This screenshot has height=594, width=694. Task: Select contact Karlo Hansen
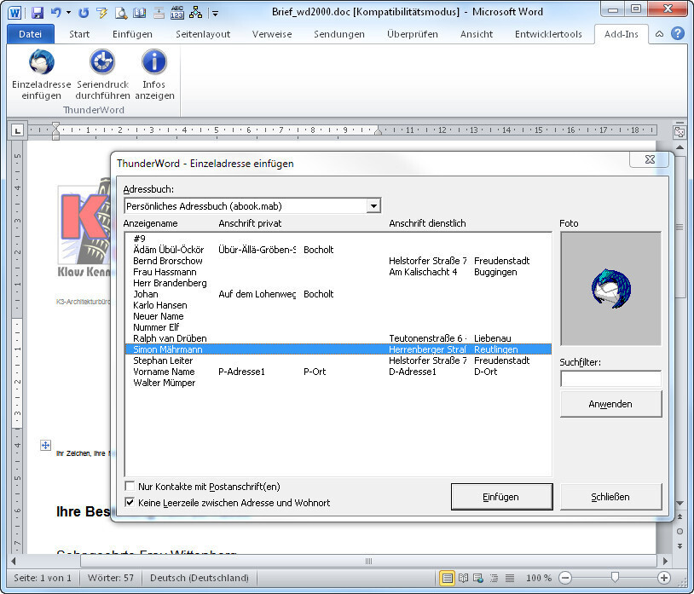(x=338, y=305)
